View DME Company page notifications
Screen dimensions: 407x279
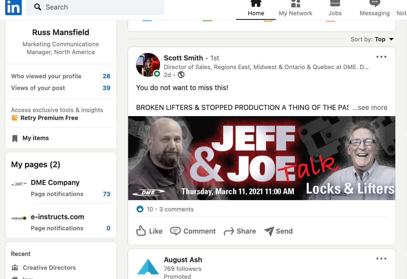click(70, 194)
